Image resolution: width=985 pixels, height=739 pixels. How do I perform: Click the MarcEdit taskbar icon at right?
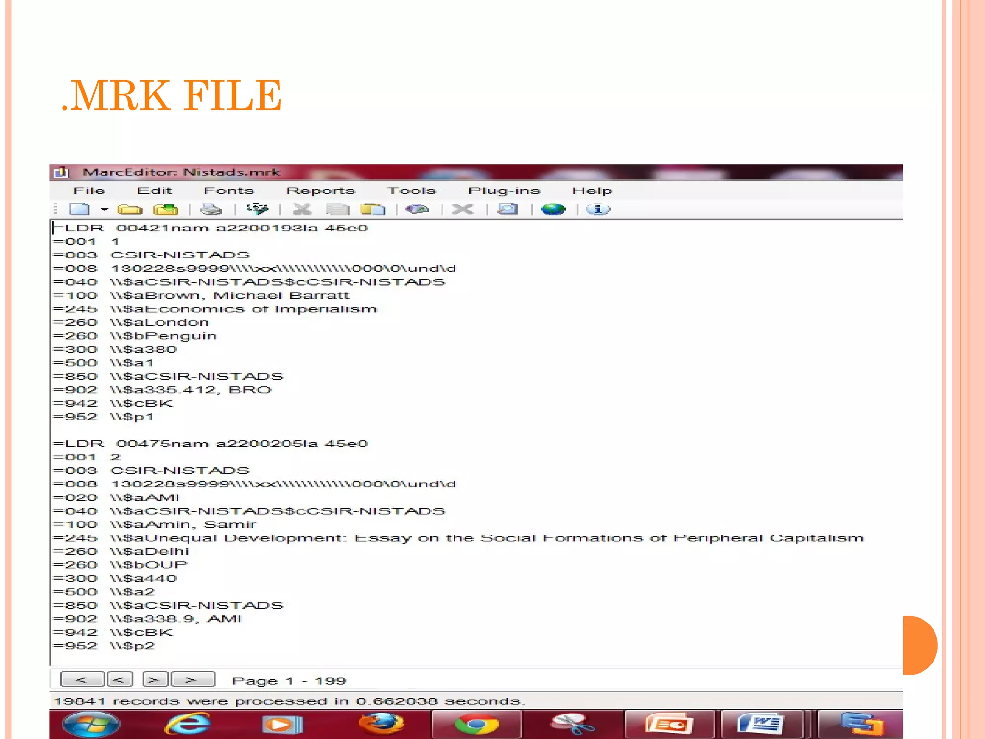[862, 725]
